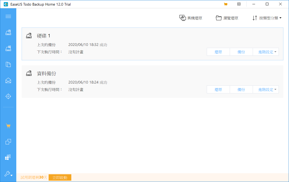Open Mail Backup envelope icon
Image resolution: width=289 pixels, height=182 pixels.
(x=8, y=81)
